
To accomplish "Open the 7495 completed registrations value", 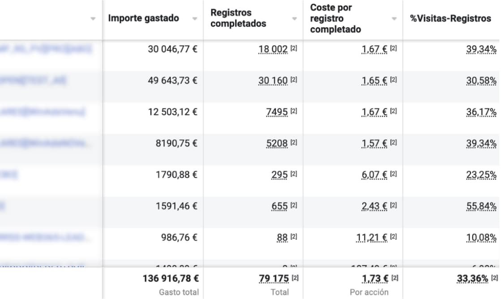I will [277, 112].
